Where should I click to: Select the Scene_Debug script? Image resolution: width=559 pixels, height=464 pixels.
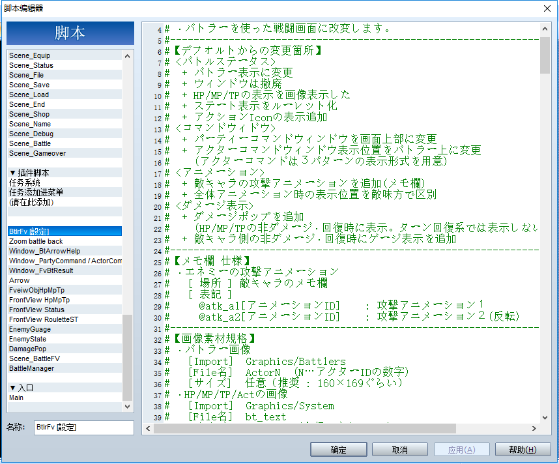coord(65,134)
